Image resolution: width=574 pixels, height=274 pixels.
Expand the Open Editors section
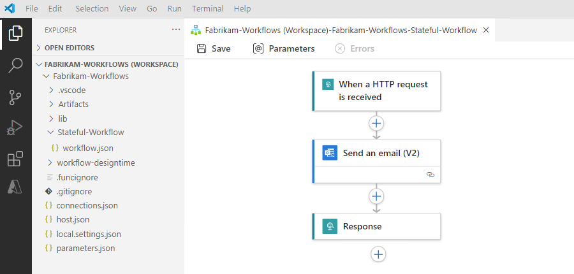69,48
